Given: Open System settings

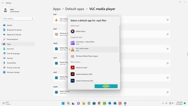Looking at the screenshot, I should (18, 25).
